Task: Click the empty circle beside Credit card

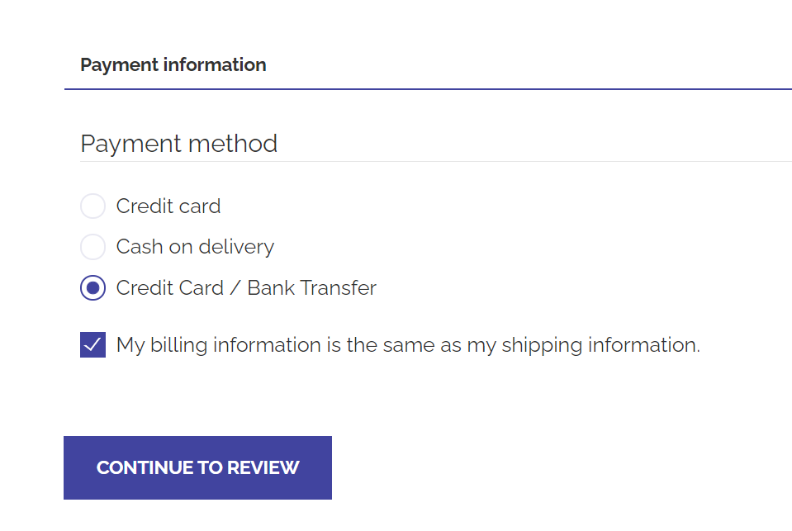Action: pos(93,206)
